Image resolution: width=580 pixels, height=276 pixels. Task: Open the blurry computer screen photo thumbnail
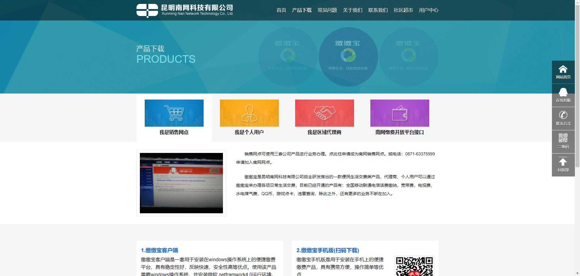tap(181, 183)
